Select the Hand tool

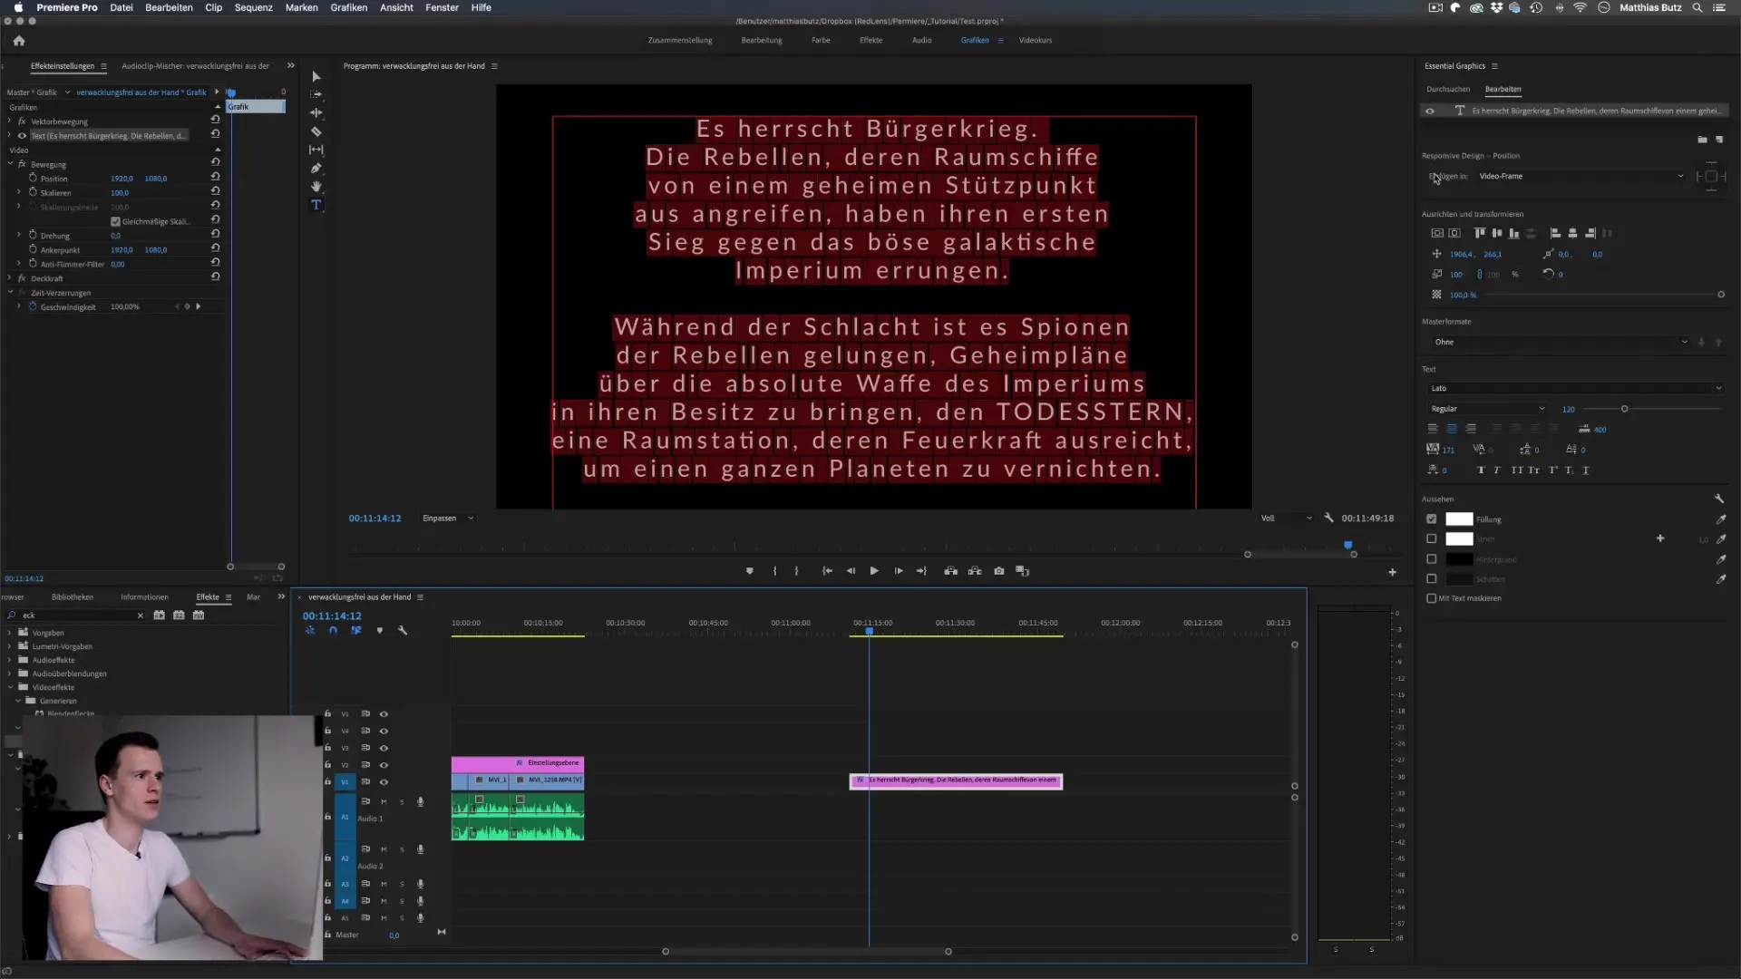[x=316, y=187]
